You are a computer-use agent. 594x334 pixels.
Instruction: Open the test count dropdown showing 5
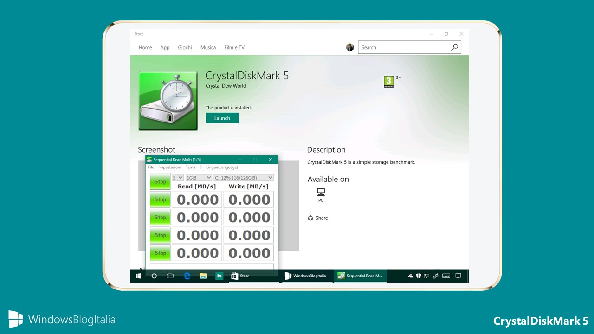(178, 178)
